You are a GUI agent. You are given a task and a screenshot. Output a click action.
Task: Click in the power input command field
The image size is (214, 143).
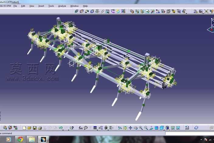pos(190,133)
